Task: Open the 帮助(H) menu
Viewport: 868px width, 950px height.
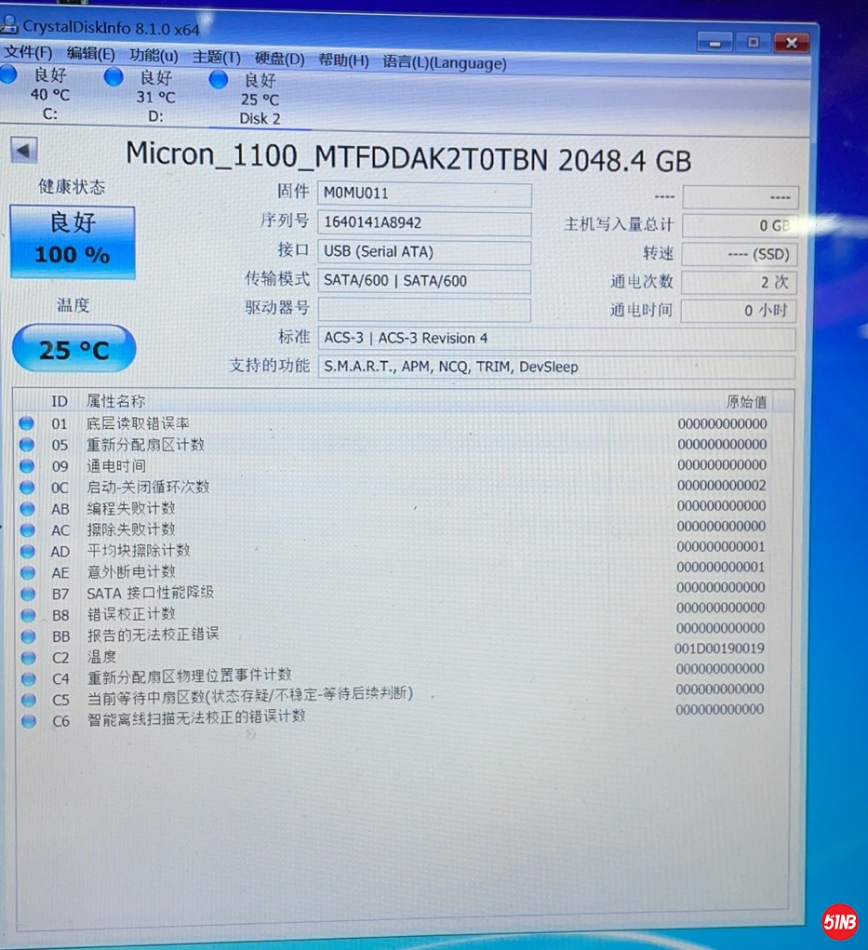Action: pyautogui.click(x=343, y=60)
